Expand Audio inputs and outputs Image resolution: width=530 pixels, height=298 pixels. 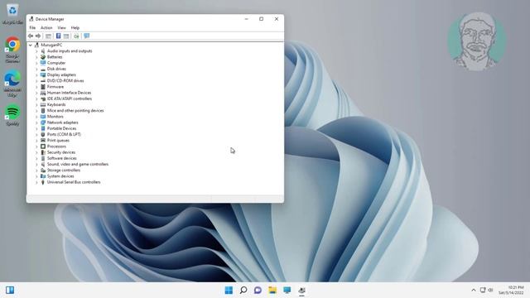pyautogui.click(x=36, y=51)
